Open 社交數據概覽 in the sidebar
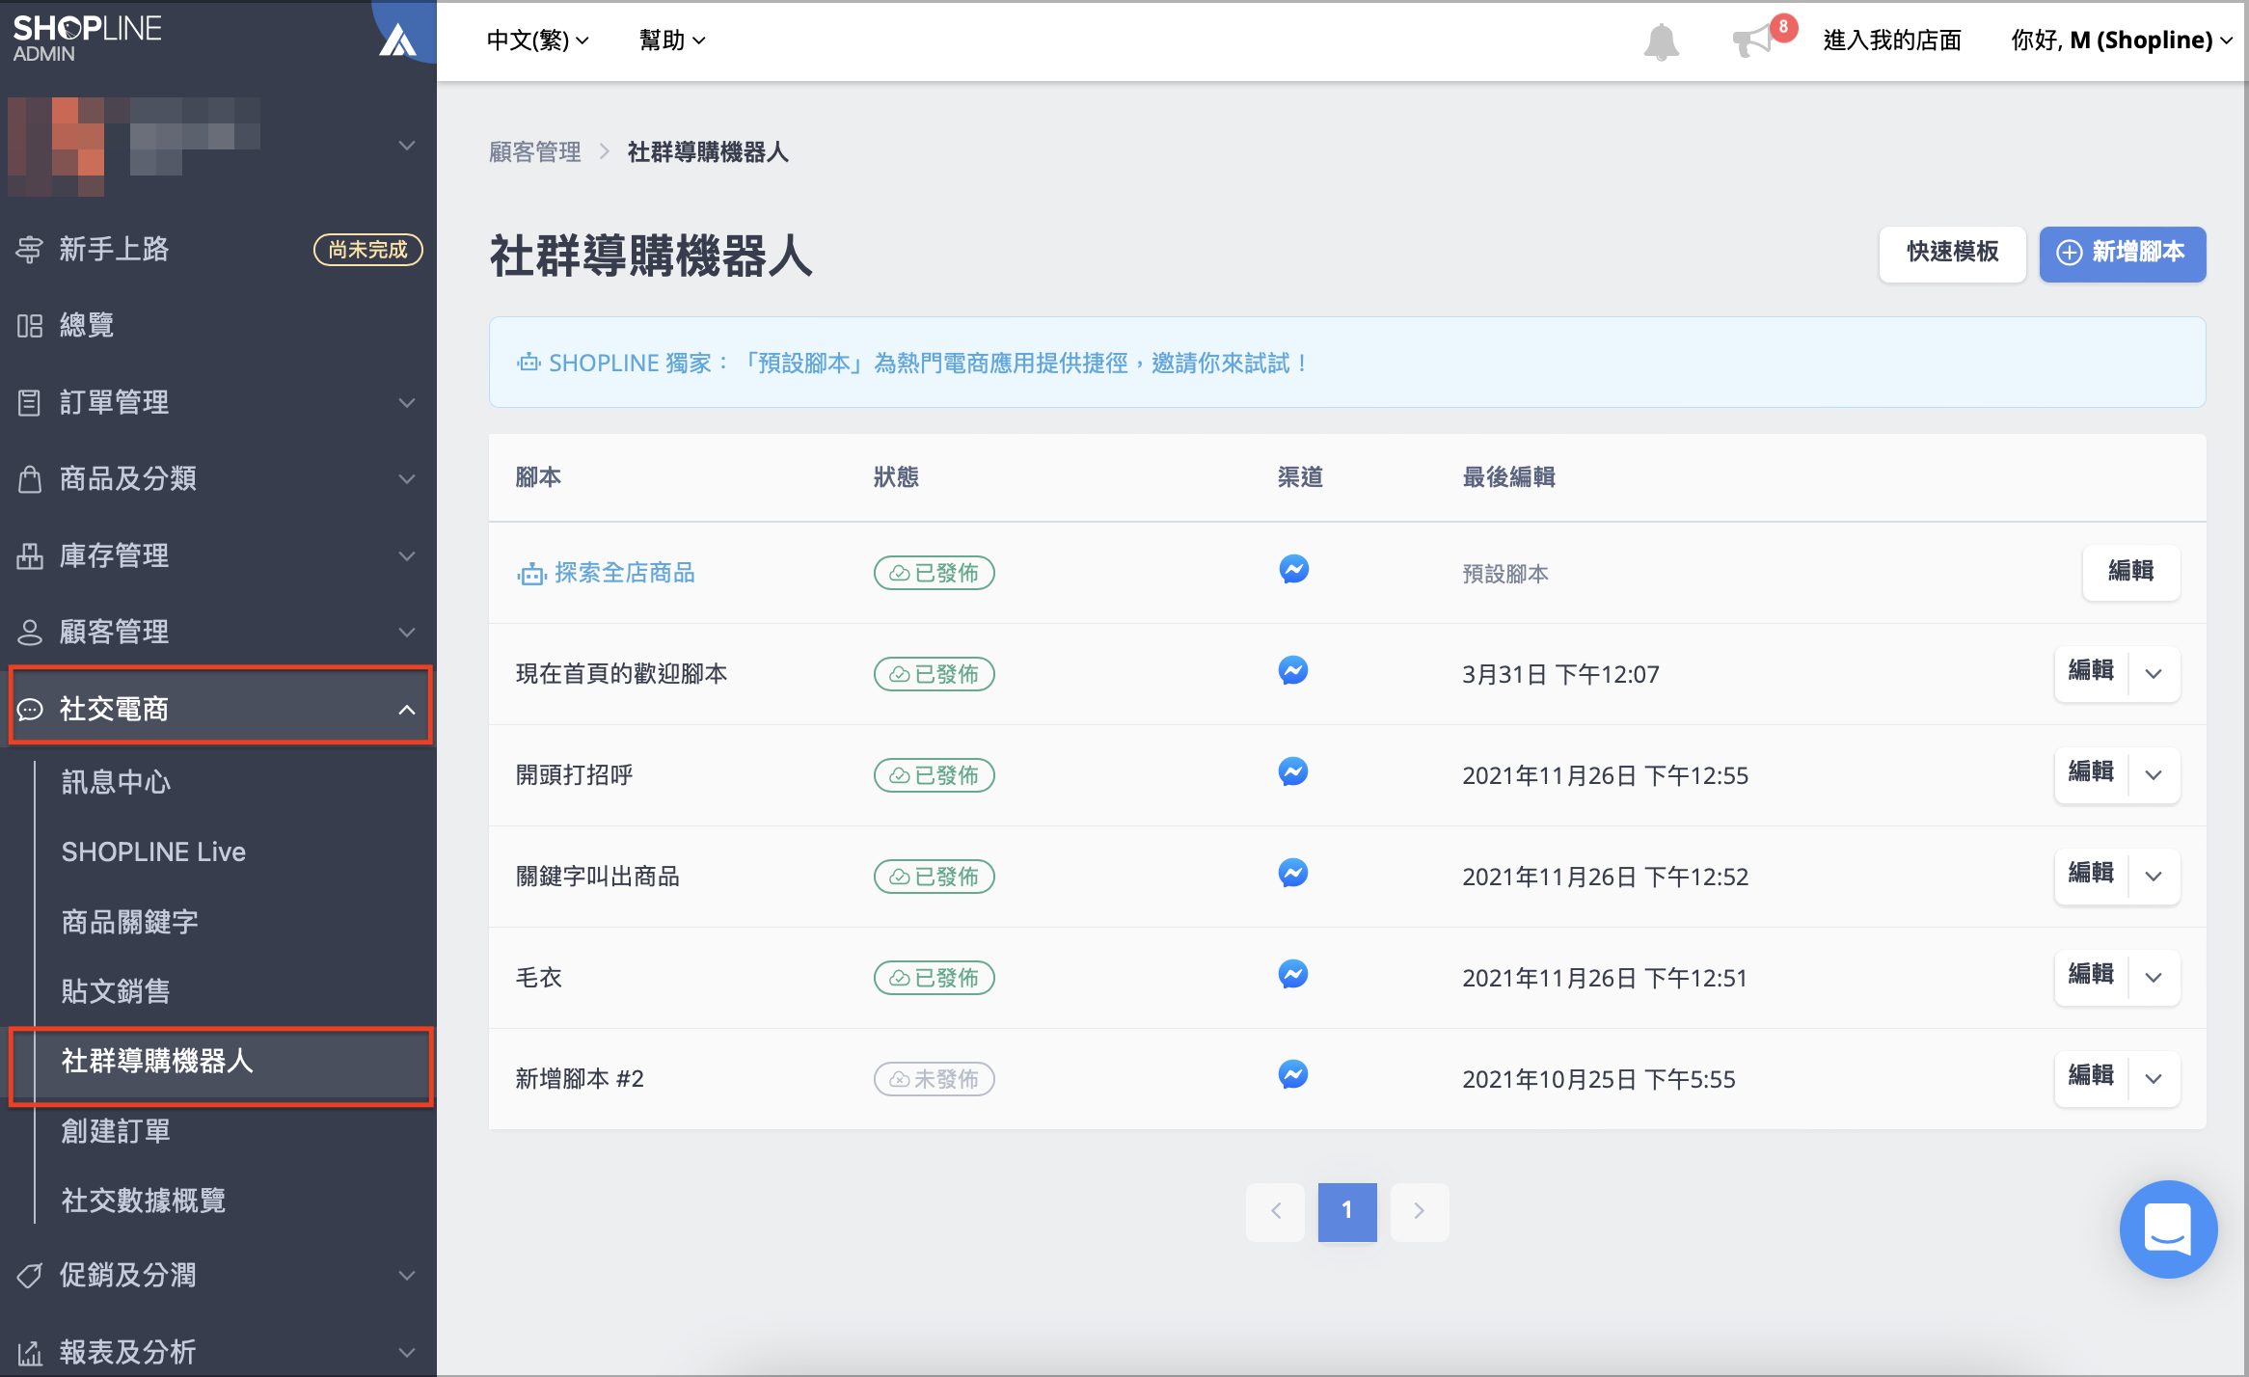2249x1377 pixels. (144, 1201)
